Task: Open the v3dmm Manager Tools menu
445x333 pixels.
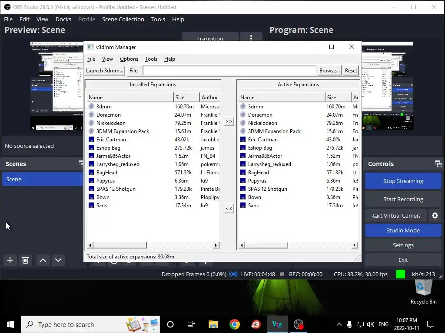Action: (x=151, y=59)
